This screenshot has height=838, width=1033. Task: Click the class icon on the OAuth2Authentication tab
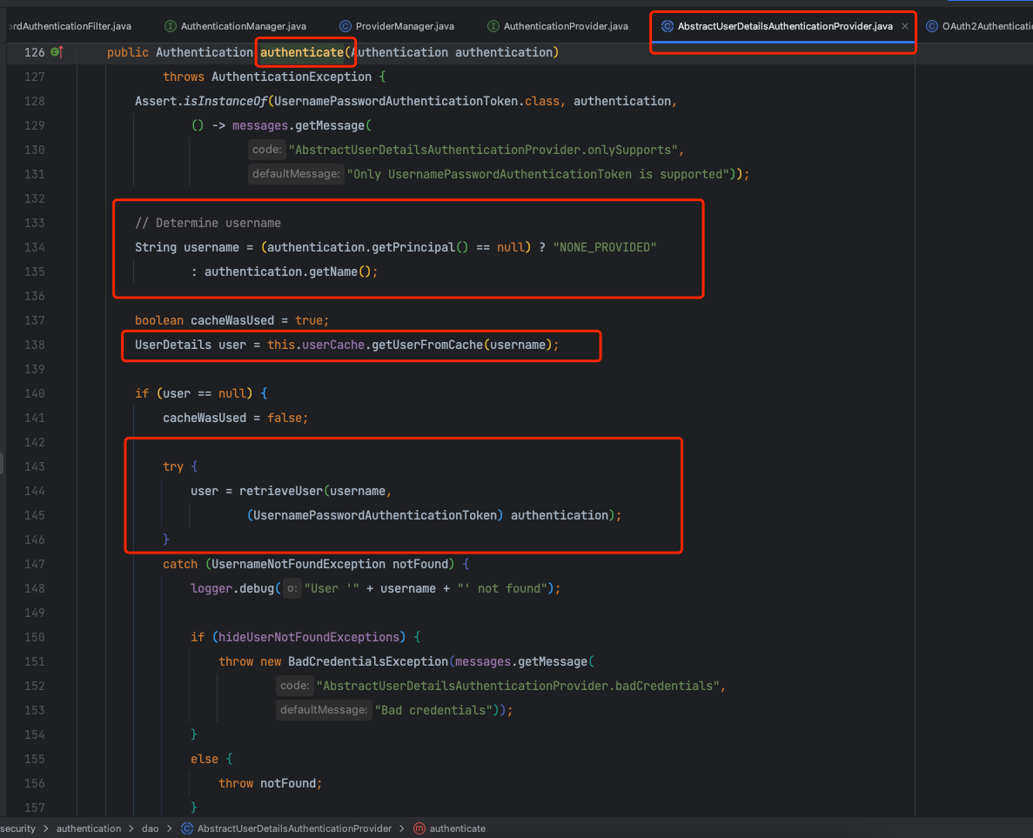tap(932, 26)
